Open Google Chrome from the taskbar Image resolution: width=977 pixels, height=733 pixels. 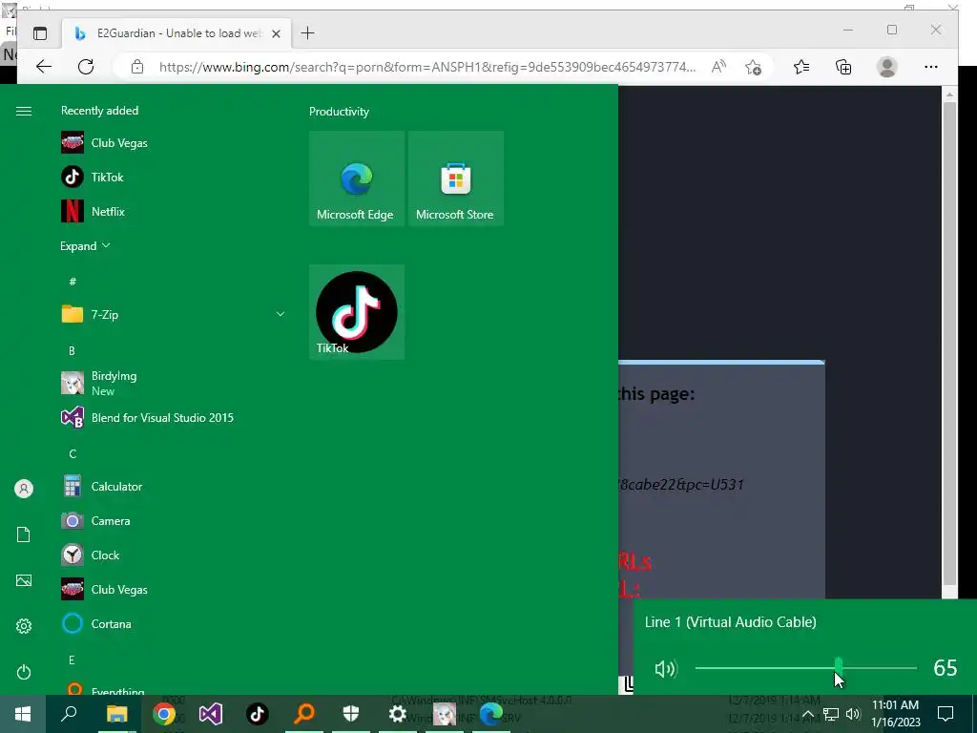(164, 714)
